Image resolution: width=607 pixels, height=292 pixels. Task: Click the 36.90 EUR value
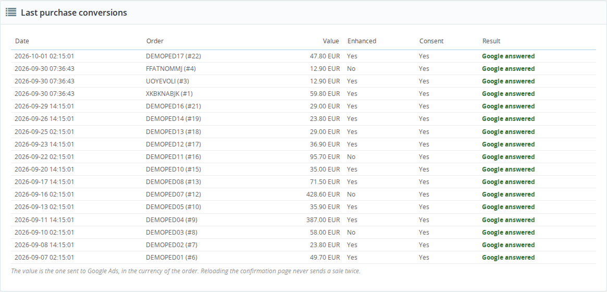[325, 144]
